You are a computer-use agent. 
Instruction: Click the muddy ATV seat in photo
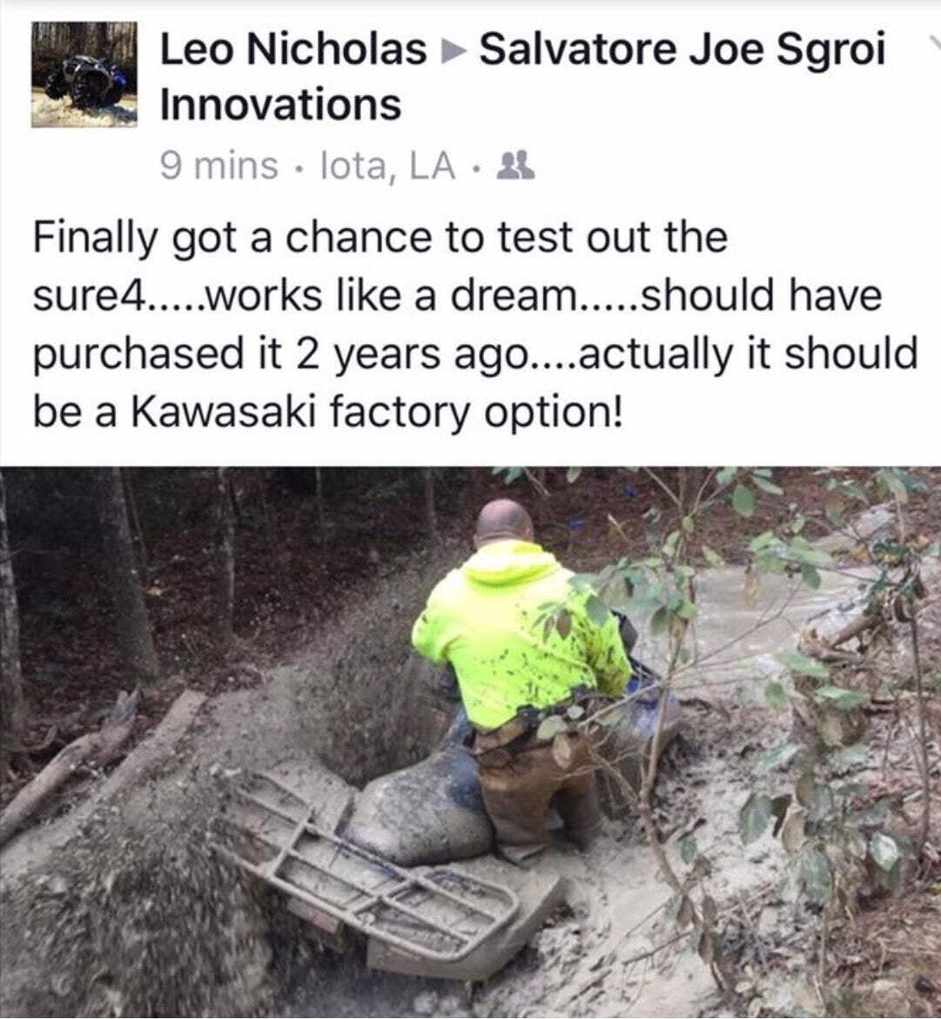tap(415, 806)
